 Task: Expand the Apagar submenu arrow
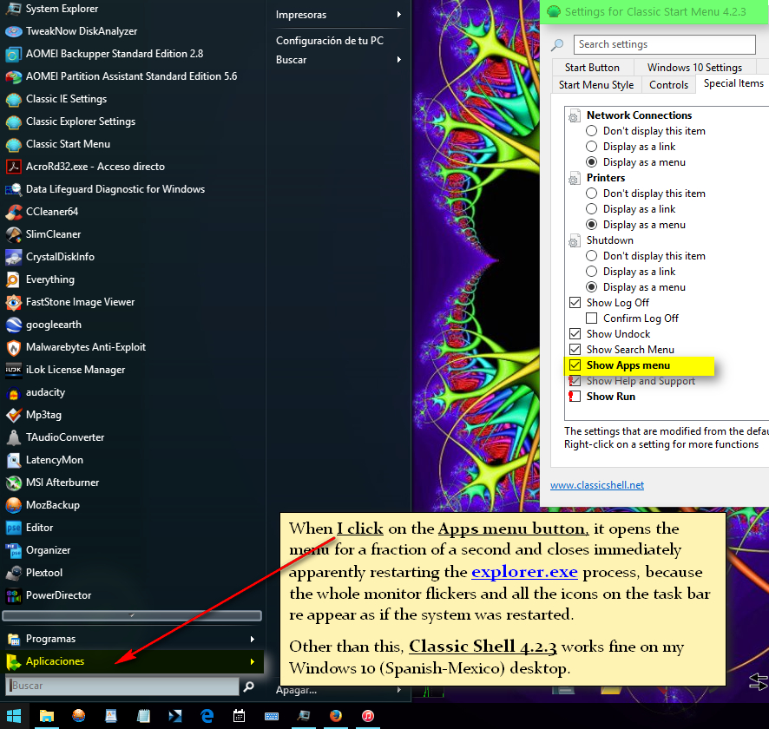398,690
